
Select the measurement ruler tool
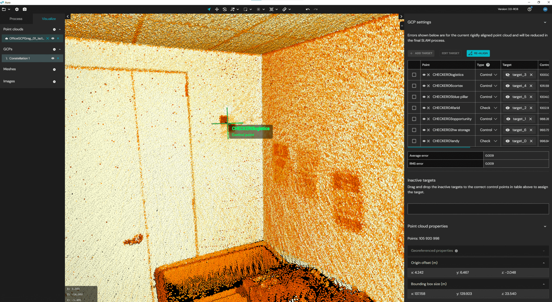[285, 9]
